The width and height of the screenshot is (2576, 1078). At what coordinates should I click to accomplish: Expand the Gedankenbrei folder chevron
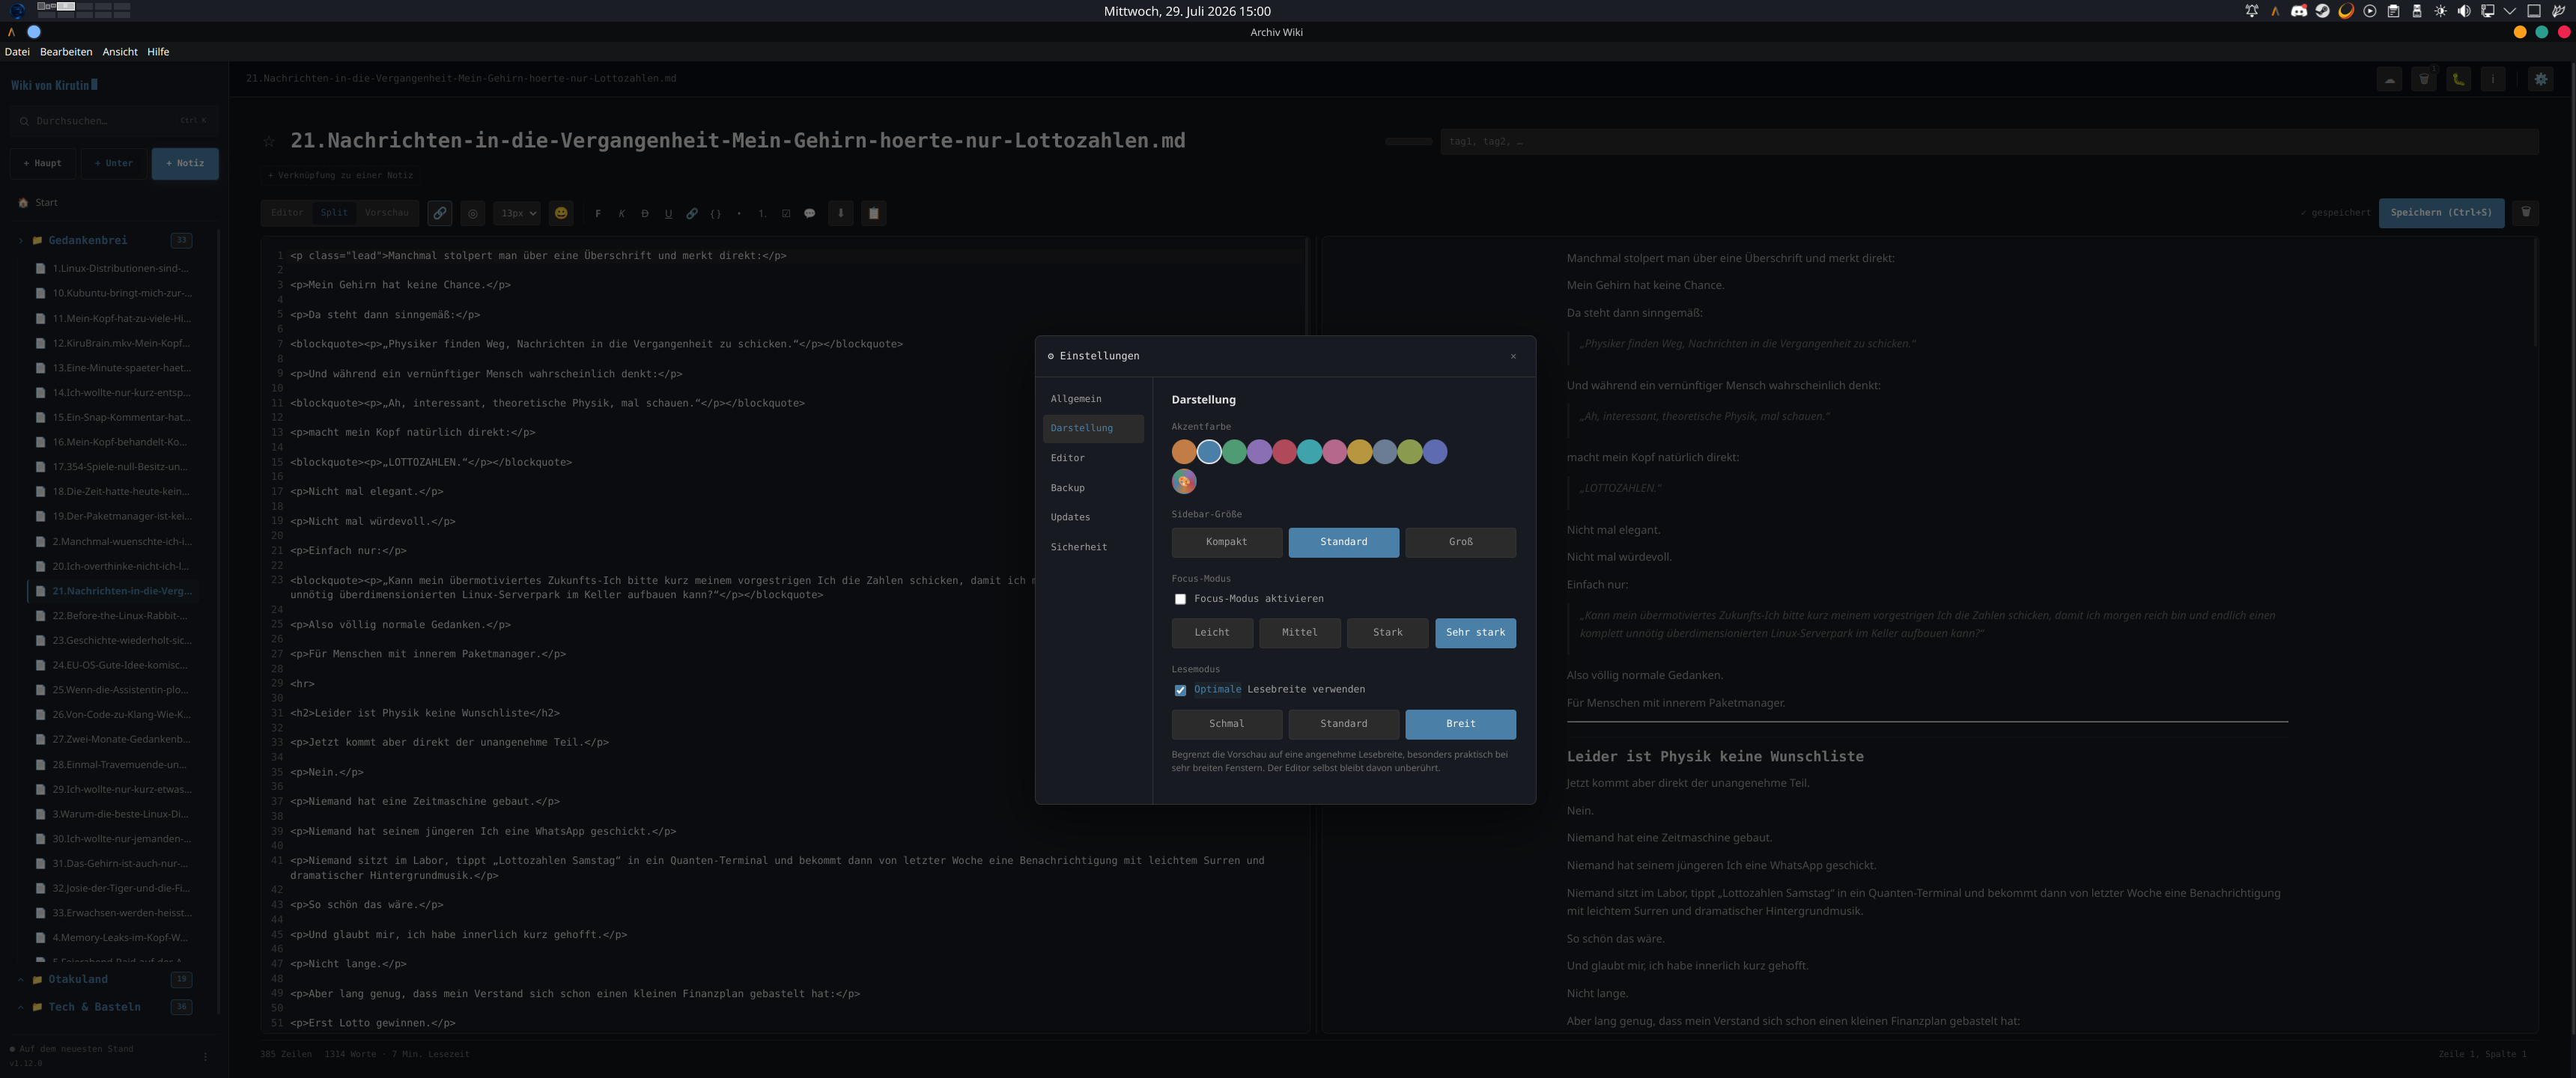point(21,241)
